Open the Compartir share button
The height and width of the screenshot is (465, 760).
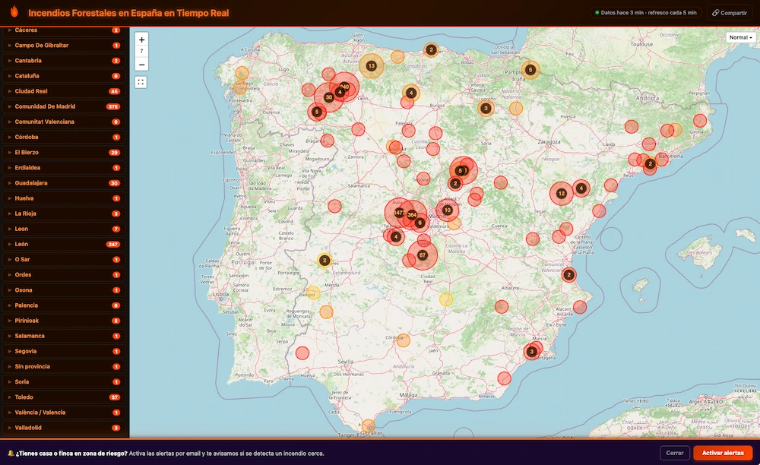coord(729,13)
